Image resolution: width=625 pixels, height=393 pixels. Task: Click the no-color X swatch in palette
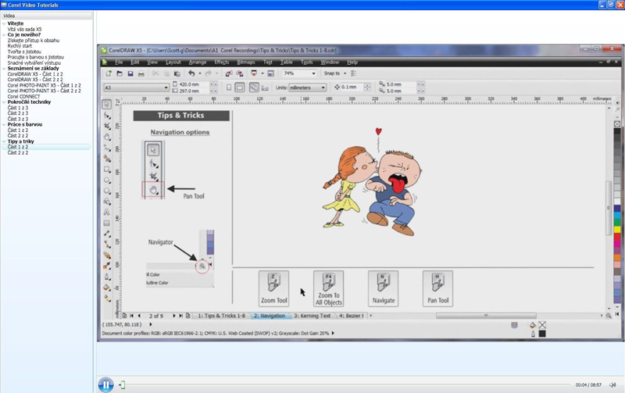[617, 124]
